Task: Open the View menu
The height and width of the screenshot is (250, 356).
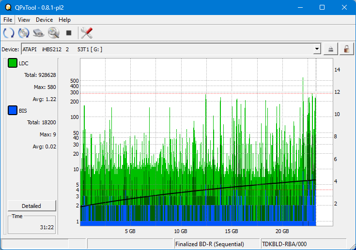Action: point(24,20)
